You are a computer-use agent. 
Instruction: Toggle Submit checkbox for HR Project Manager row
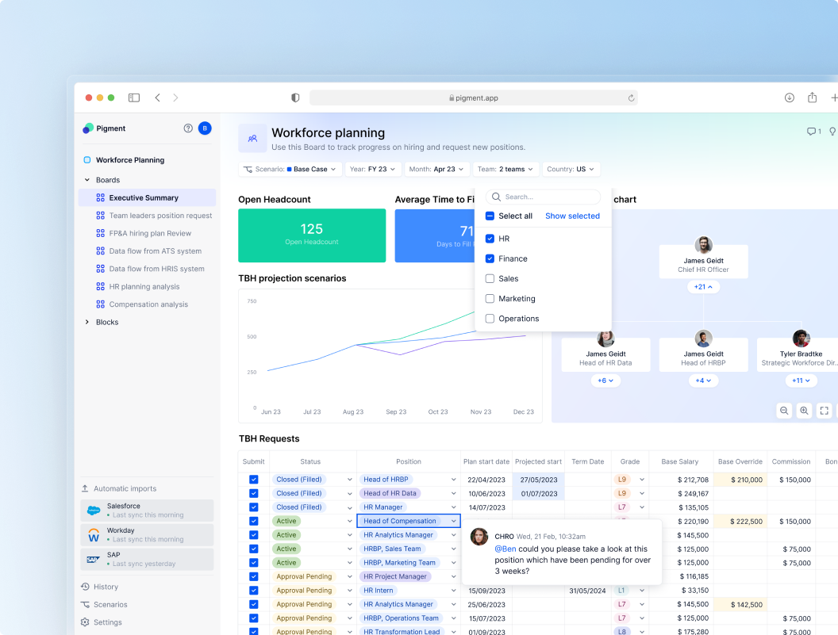click(x=253, y=577)
